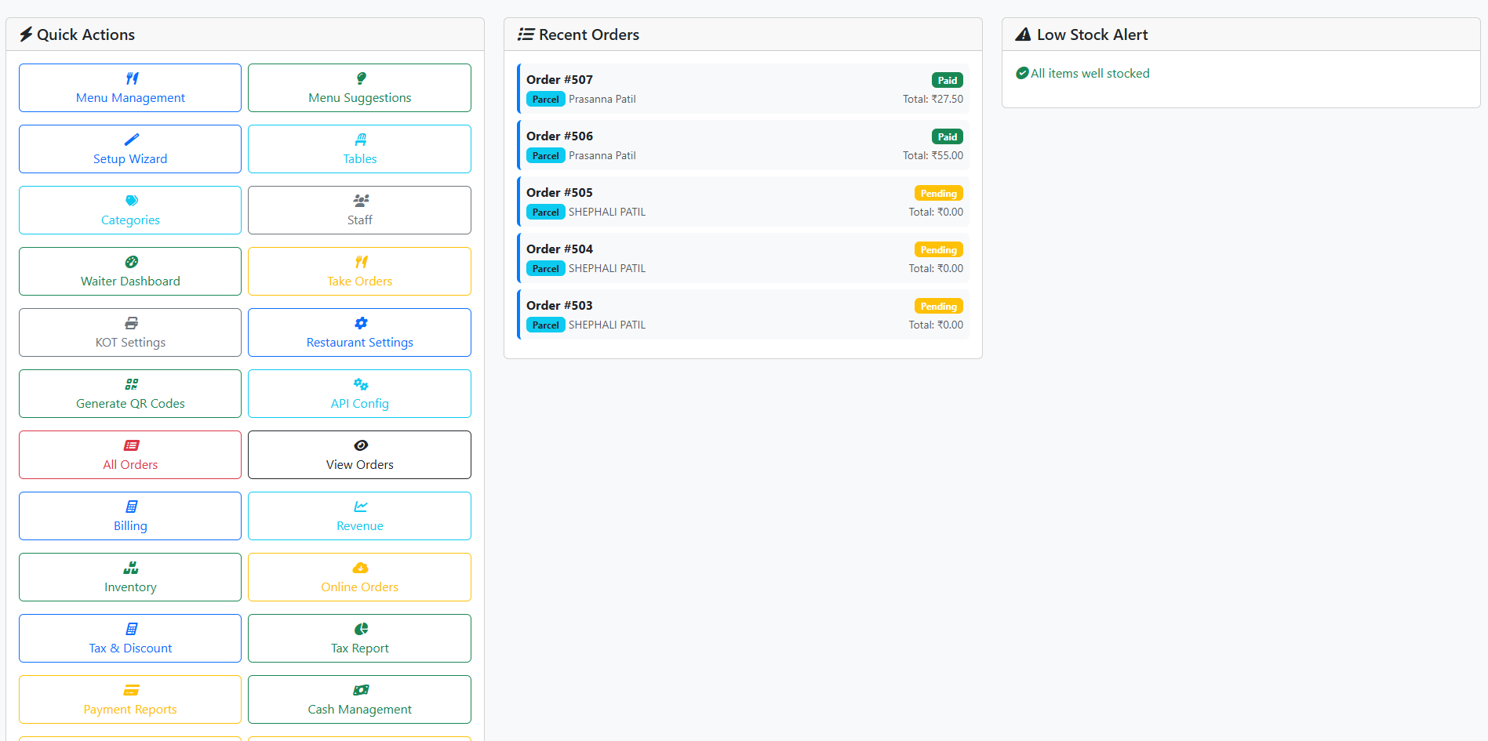Select the Recent Orders panel header
The width and height of the screenshot is (1488, 741).
588,35
